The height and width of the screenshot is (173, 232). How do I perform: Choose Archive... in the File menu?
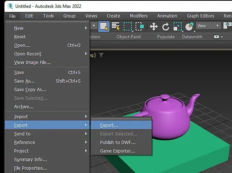47,107
